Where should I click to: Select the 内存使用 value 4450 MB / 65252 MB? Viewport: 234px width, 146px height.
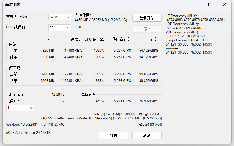(101, 19)
